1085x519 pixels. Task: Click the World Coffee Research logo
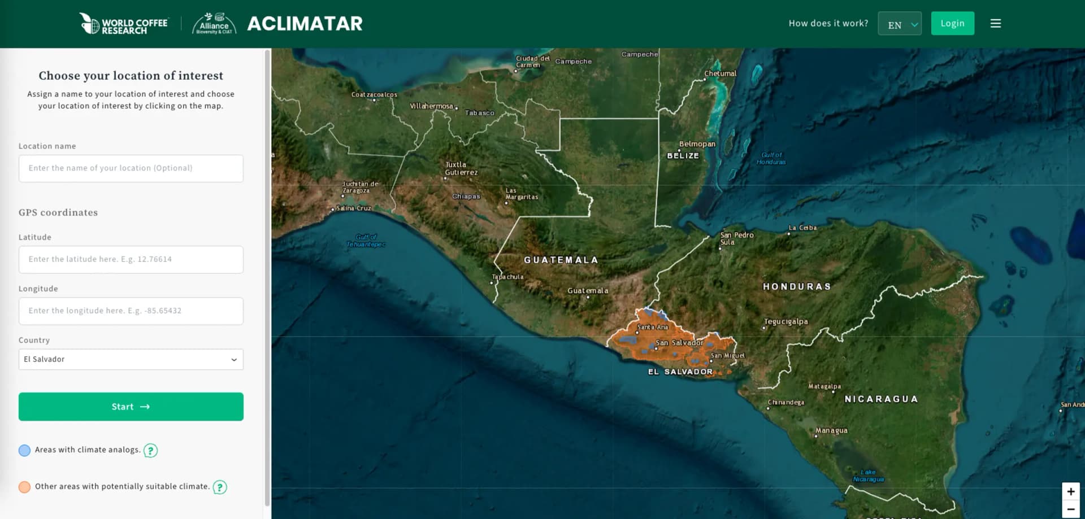(124, 23)
